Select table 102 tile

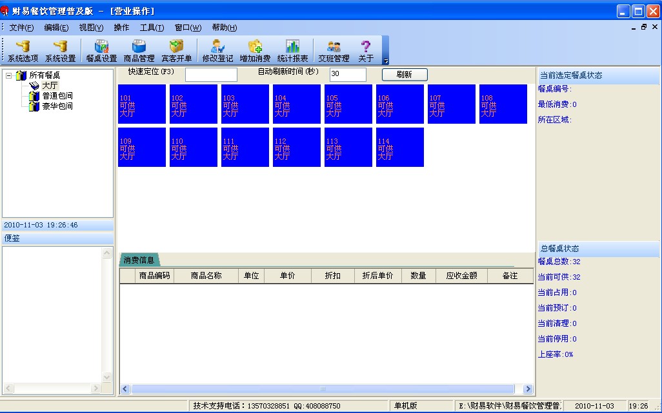tap(194, 104)
